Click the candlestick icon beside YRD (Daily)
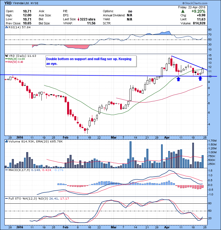This screenshot has width=221, height=230. (6, 56)
